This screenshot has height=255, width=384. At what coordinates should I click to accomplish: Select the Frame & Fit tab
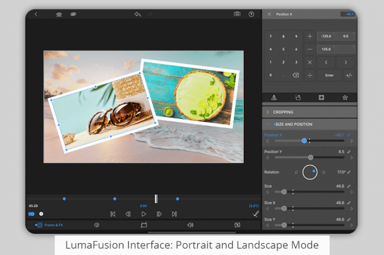coord(48,225)
